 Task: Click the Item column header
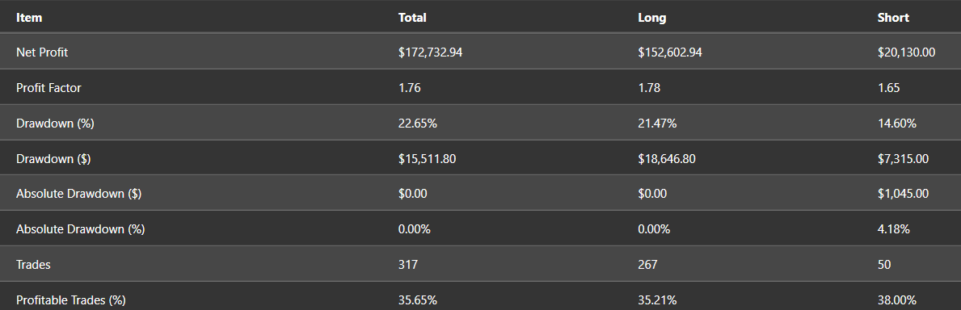point(29,18)
